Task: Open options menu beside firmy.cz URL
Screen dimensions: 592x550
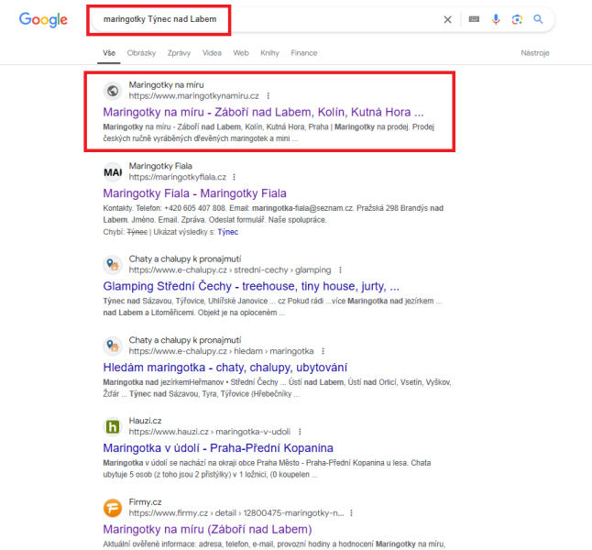Action: point(351,513)
